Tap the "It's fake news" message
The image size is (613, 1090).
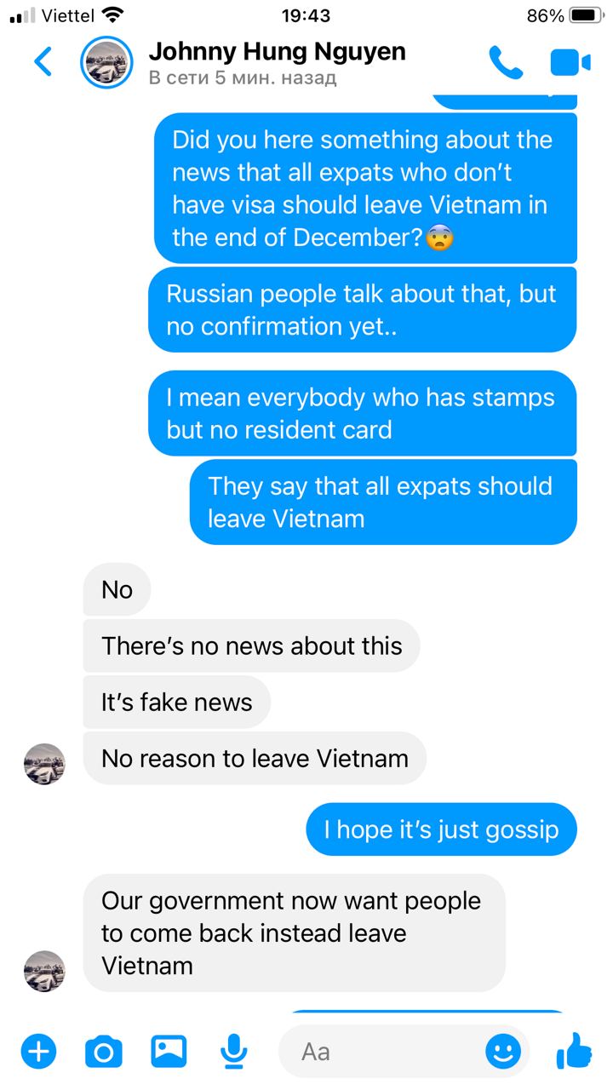tap(177, 703)
